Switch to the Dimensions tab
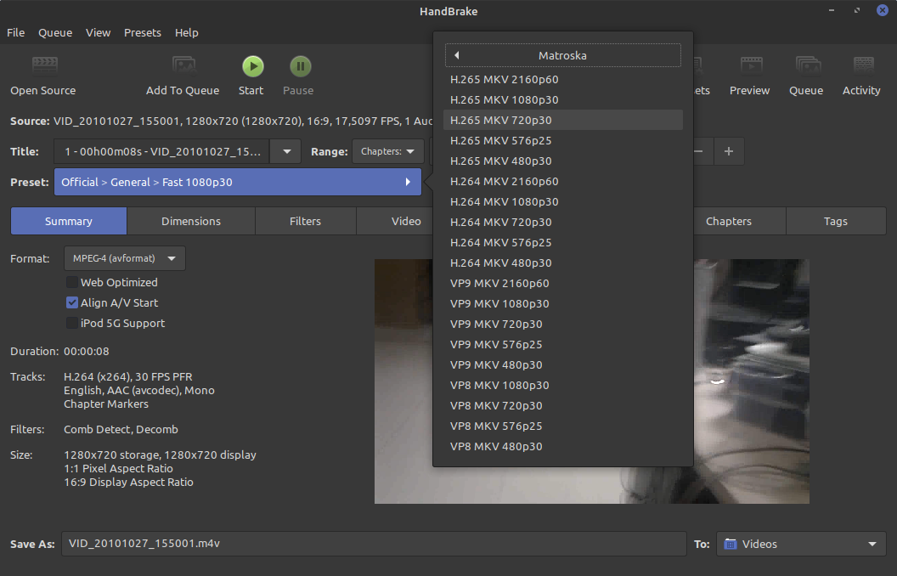 tap(191, 221)
